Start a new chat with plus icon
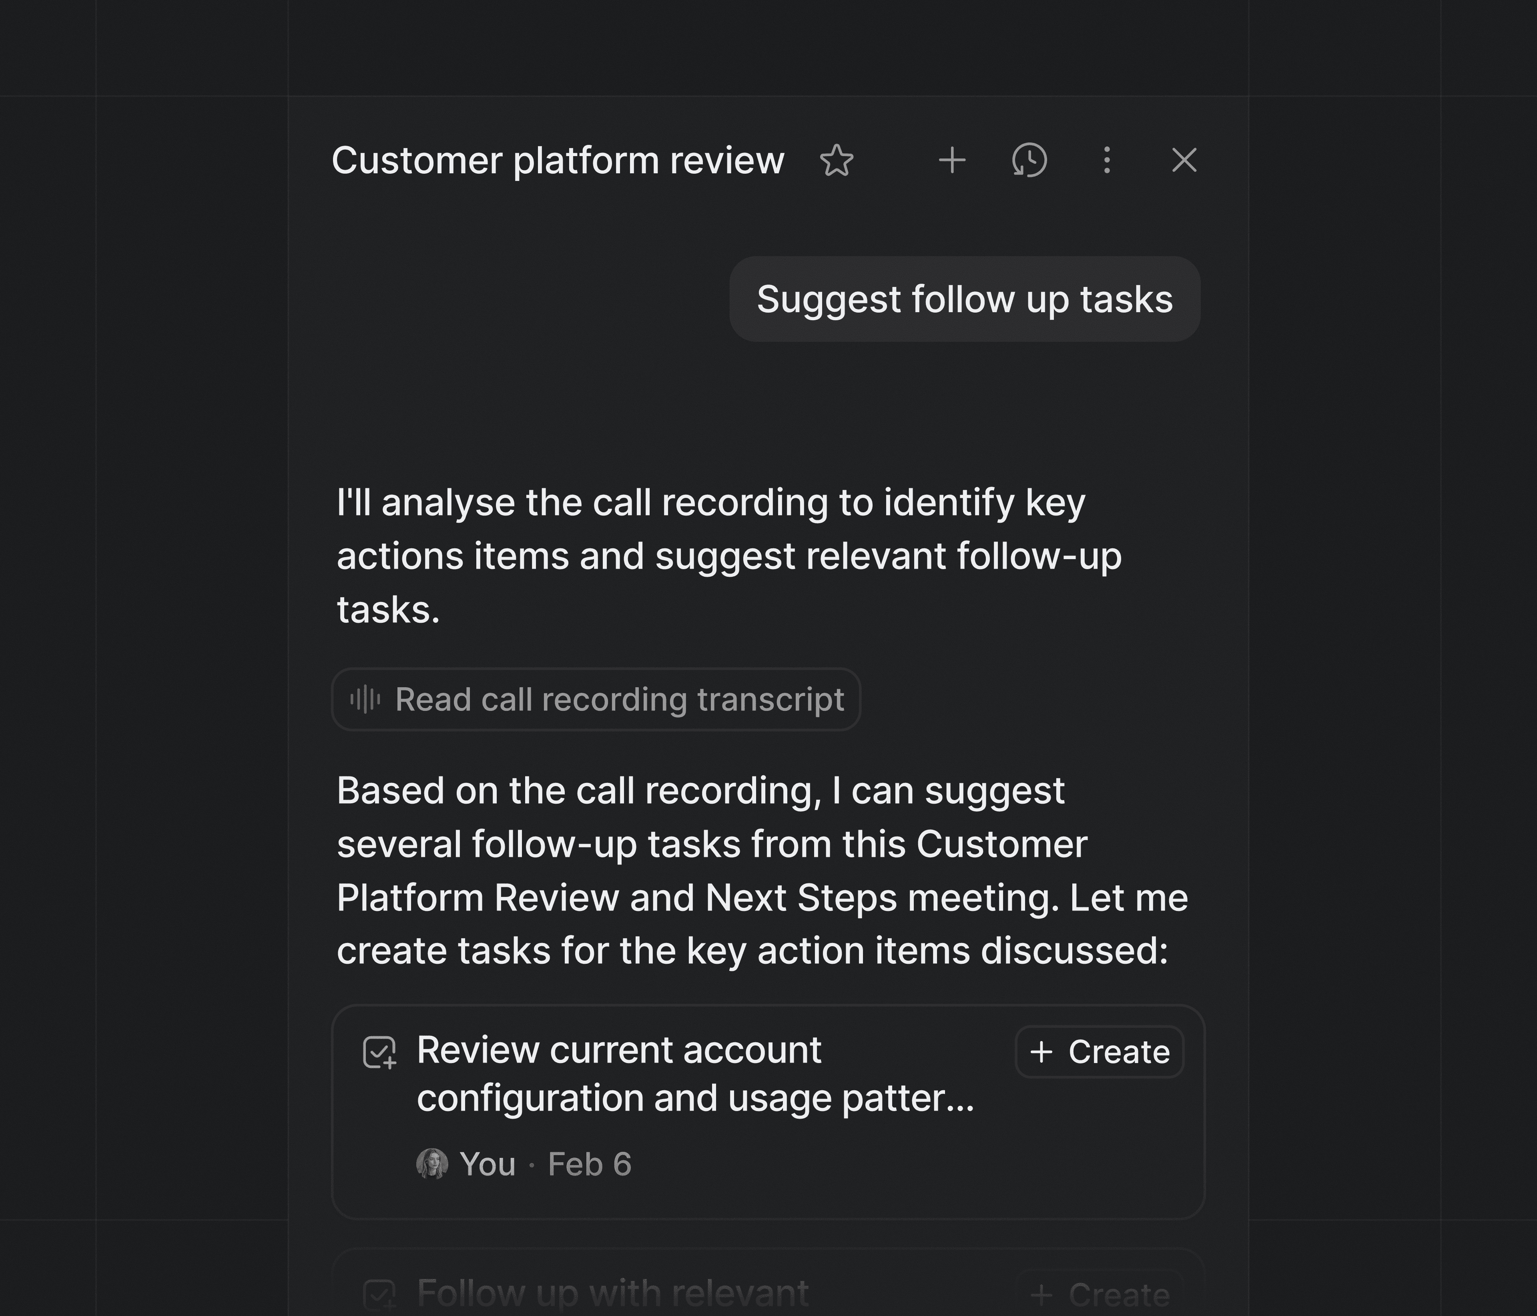 [952, 160]
